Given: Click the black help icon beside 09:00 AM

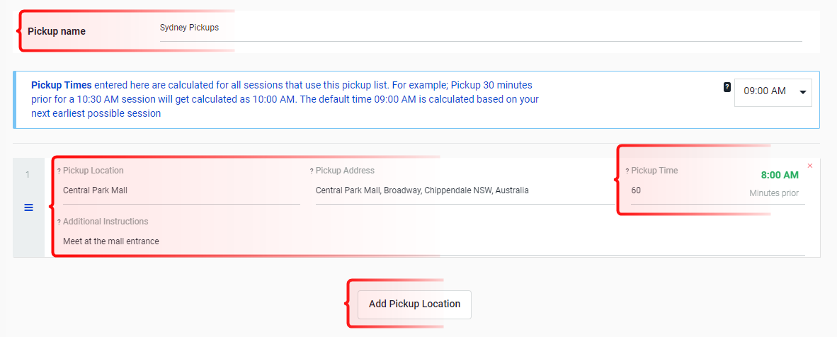Looking at the screenshot, I should [x=727, y=87].
